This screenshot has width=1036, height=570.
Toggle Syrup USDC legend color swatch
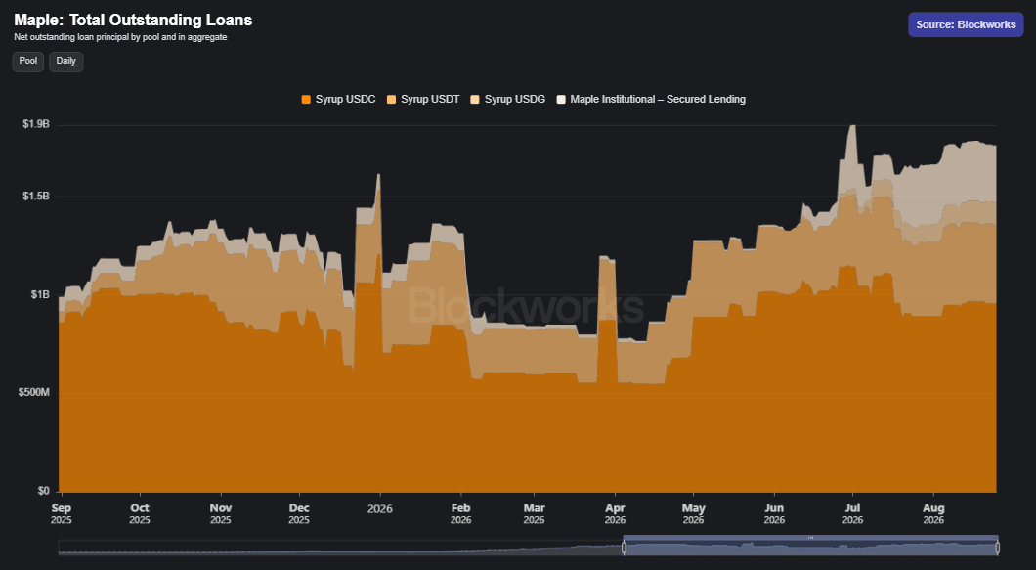pyautogui.click(x=306, y=99)
